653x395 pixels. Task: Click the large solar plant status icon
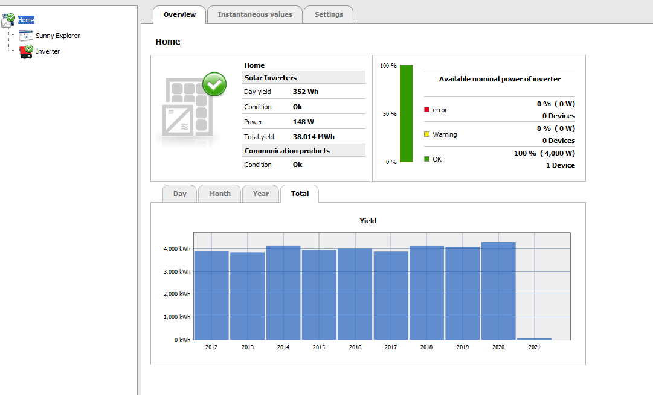[191, 109]
